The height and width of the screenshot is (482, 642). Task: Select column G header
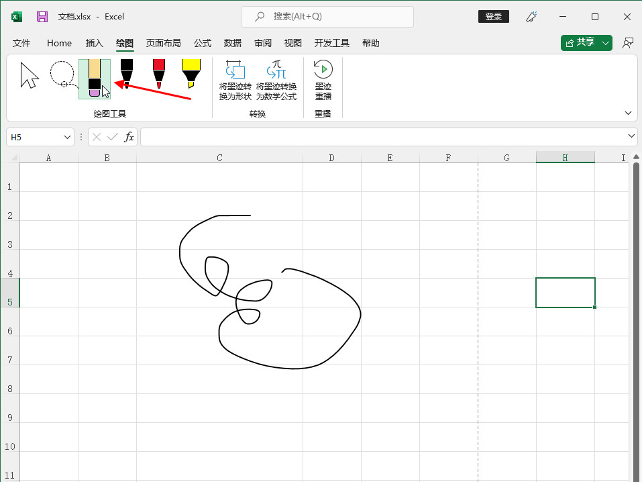(x=506, y=158)
